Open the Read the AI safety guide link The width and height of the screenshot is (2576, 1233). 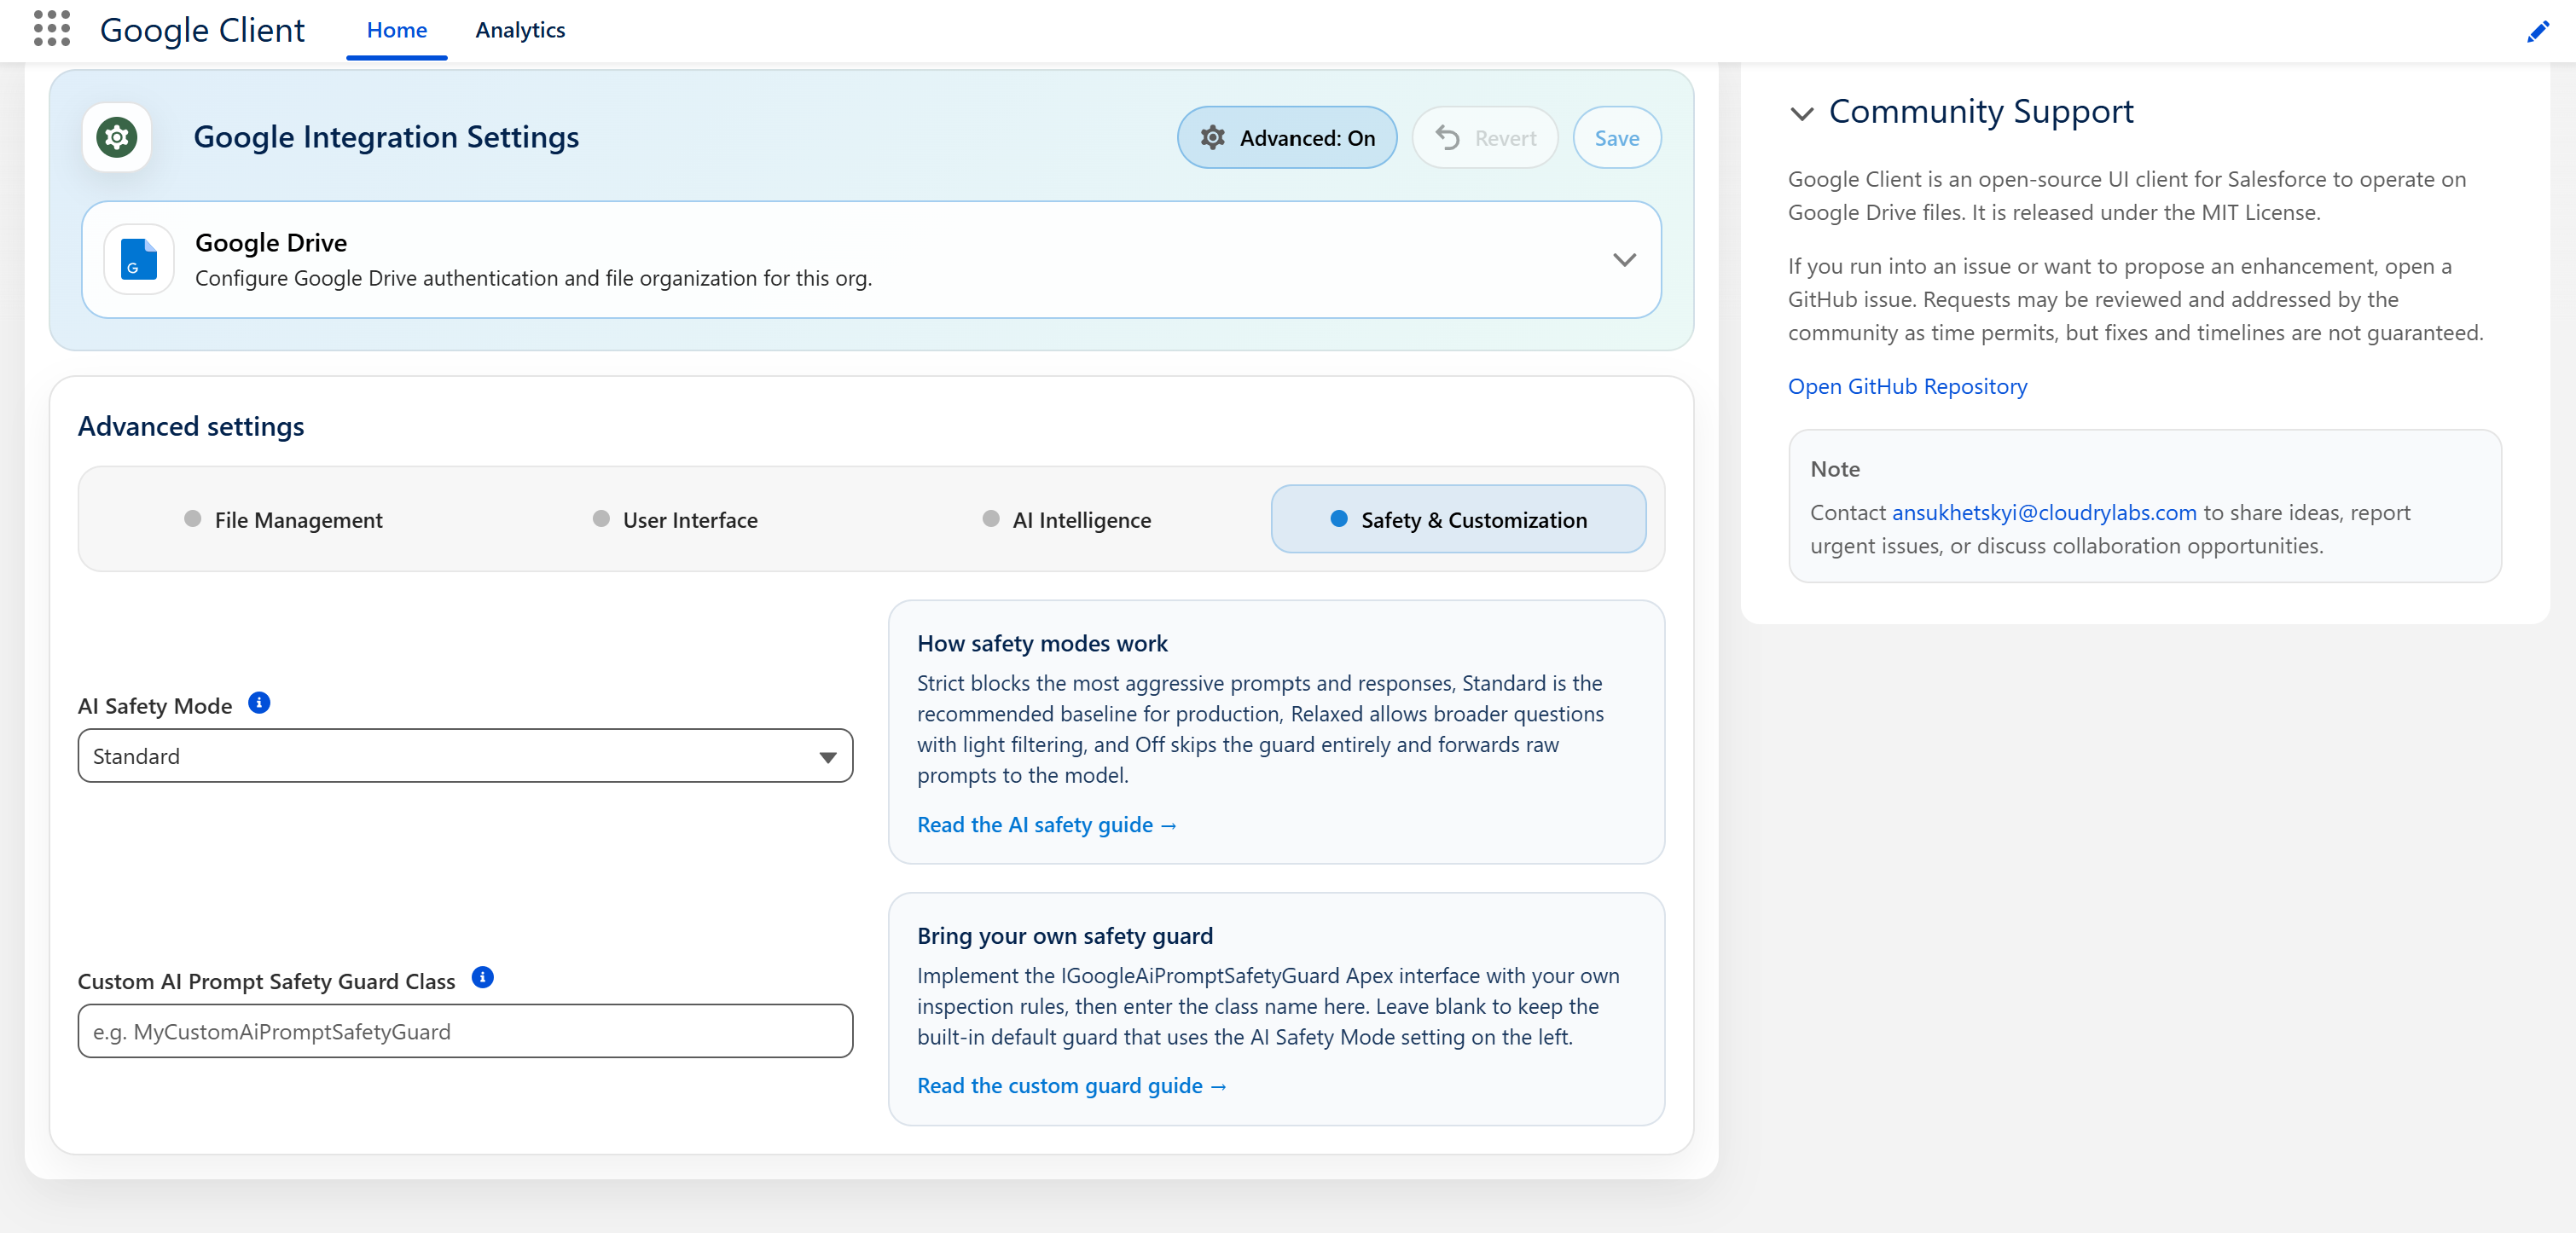1047,825
